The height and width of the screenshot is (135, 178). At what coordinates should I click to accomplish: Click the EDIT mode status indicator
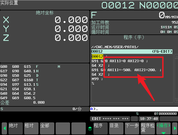pyautogui.click(x=110, y=119)
